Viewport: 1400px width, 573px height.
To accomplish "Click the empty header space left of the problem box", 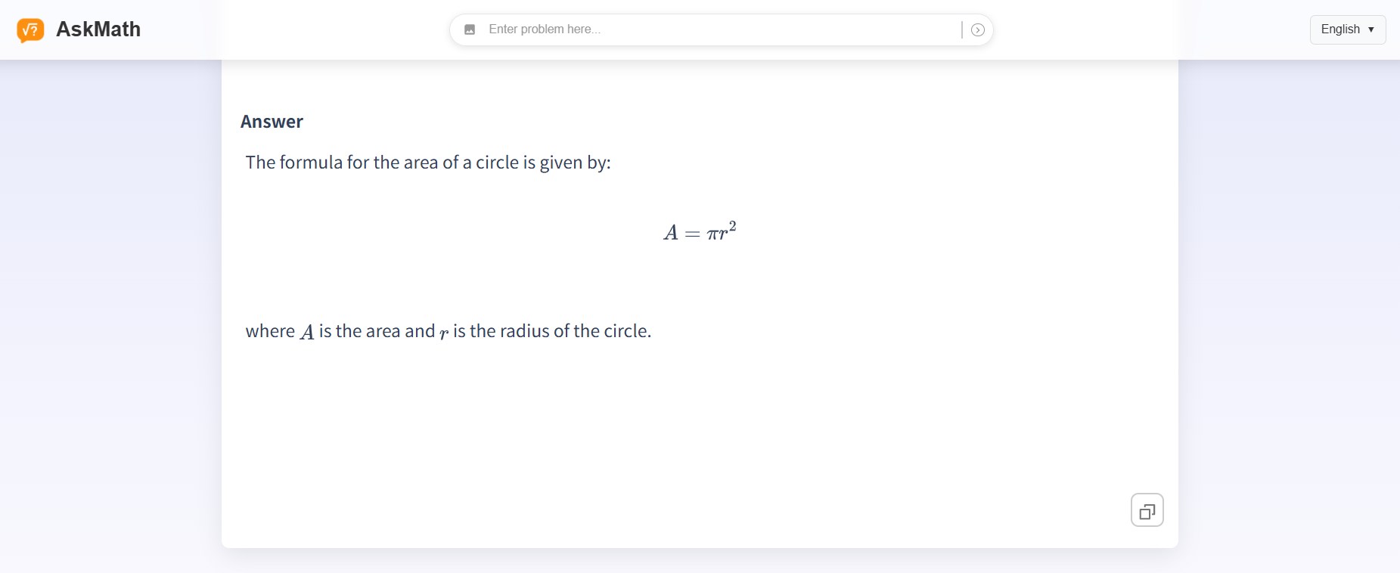I will tap(333, 29).
